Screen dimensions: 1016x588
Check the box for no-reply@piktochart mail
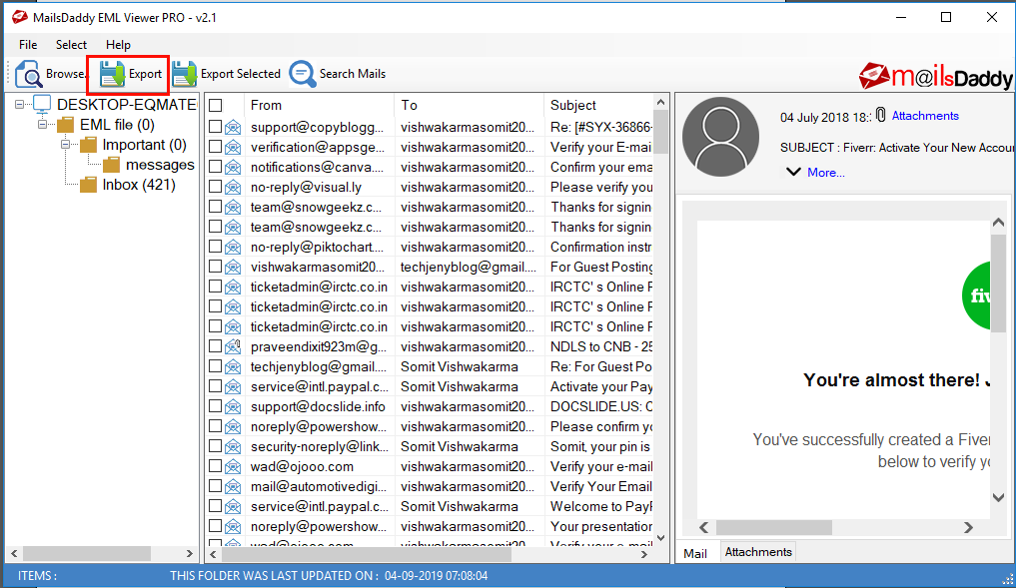(216, 247)
